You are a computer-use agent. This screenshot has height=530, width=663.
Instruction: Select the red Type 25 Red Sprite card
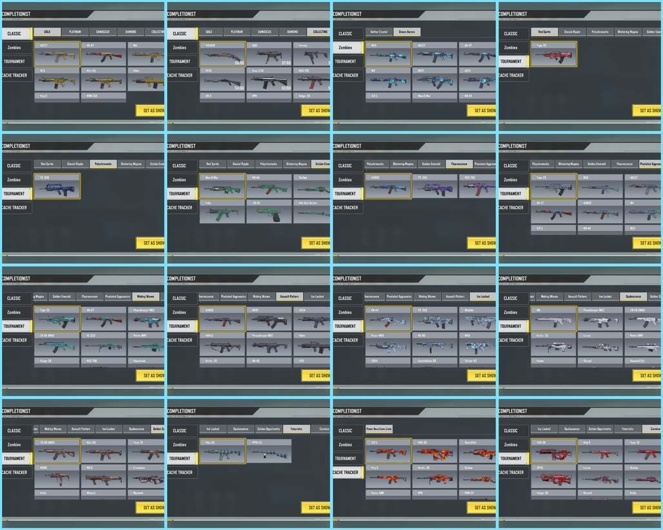pos(553,54)
